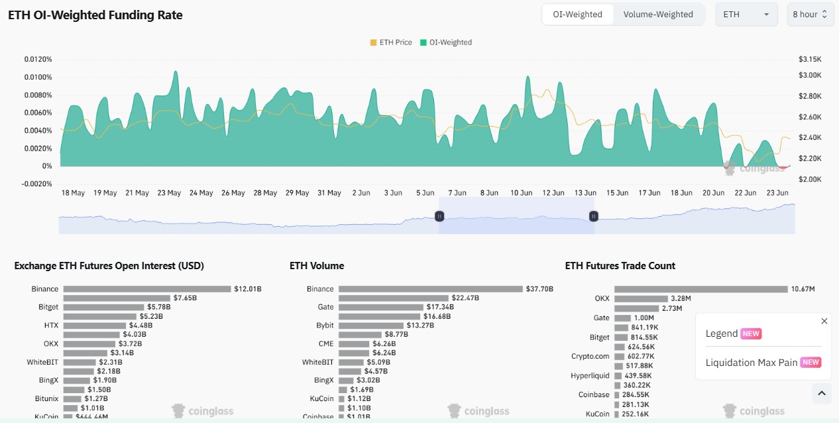
Task: Dismiss the Legend notification with the X icon
Action: (x=824, y=321)
